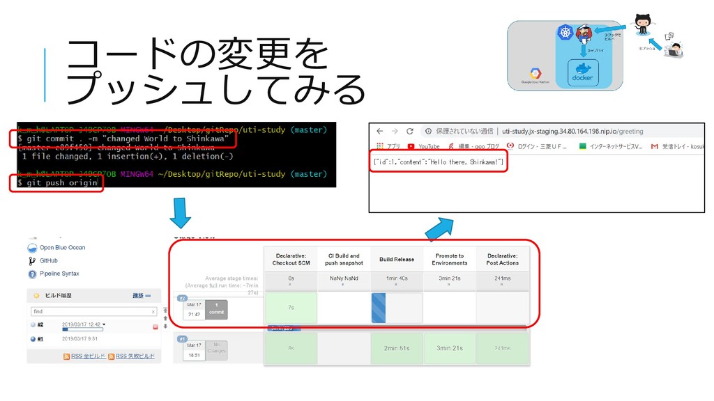Click the #2 badge in stage view

pos(182,298)
